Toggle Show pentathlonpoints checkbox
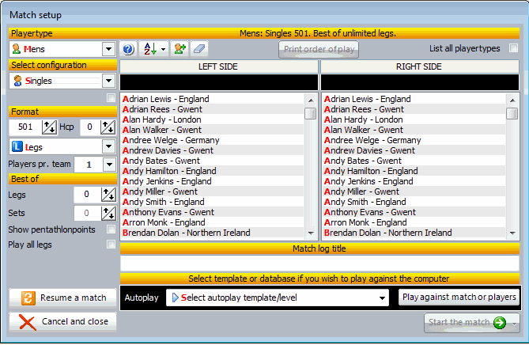529x345 pixels. coord(111,229)
